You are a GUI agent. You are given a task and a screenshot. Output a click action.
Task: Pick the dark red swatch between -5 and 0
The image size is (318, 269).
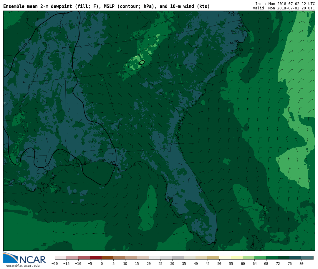pyautogui.click(x=96, y=258)
